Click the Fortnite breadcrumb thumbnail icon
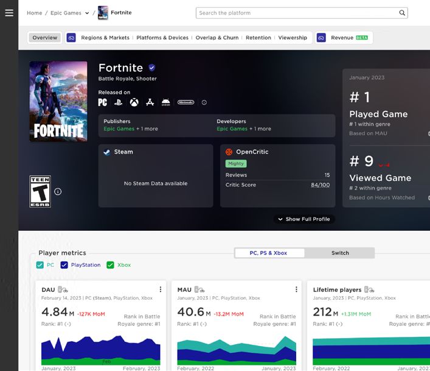 [103, 13]
